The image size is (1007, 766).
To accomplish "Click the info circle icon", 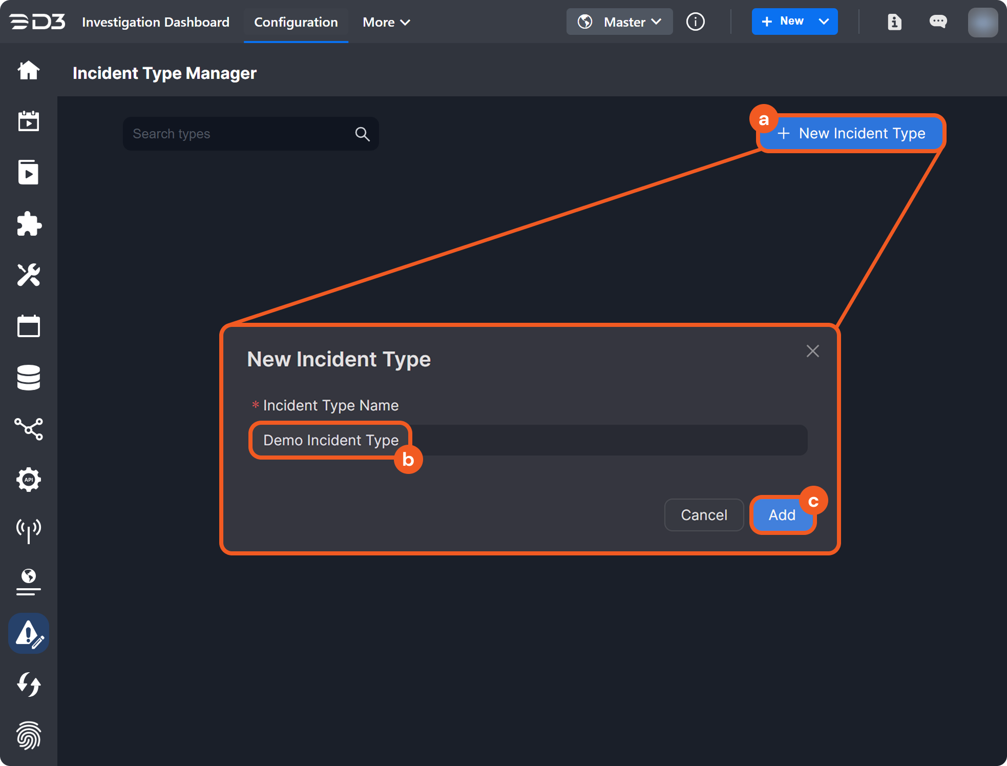I will coord(695,22).
